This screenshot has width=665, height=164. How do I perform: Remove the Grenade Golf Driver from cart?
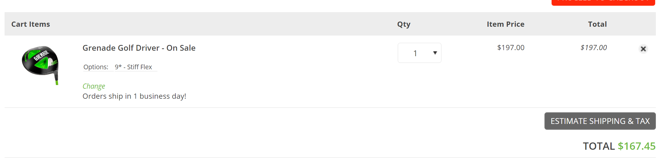pos(643,49)
